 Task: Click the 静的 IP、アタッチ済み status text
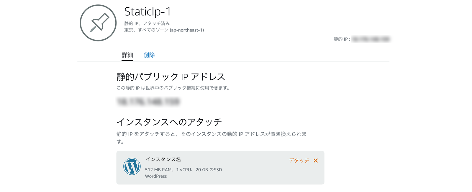tap(147, 23)
